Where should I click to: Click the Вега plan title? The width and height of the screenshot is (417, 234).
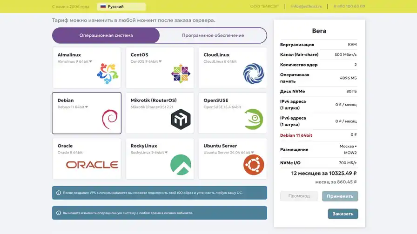319,31
